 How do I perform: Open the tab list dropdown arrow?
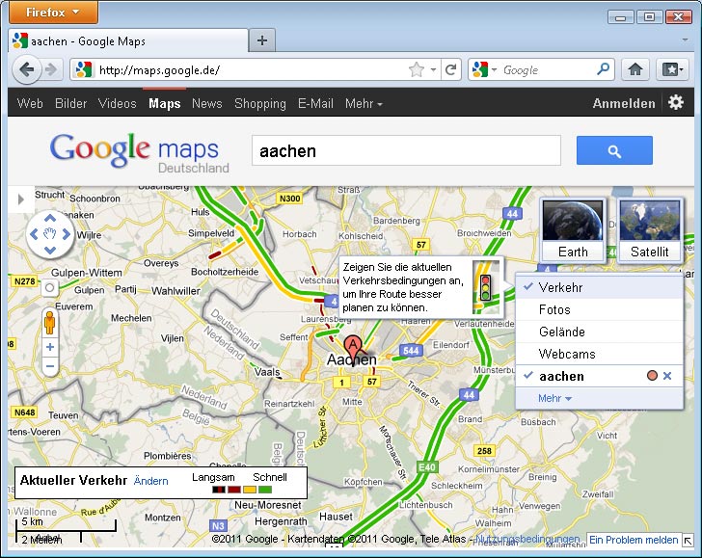tap(685, 40)
